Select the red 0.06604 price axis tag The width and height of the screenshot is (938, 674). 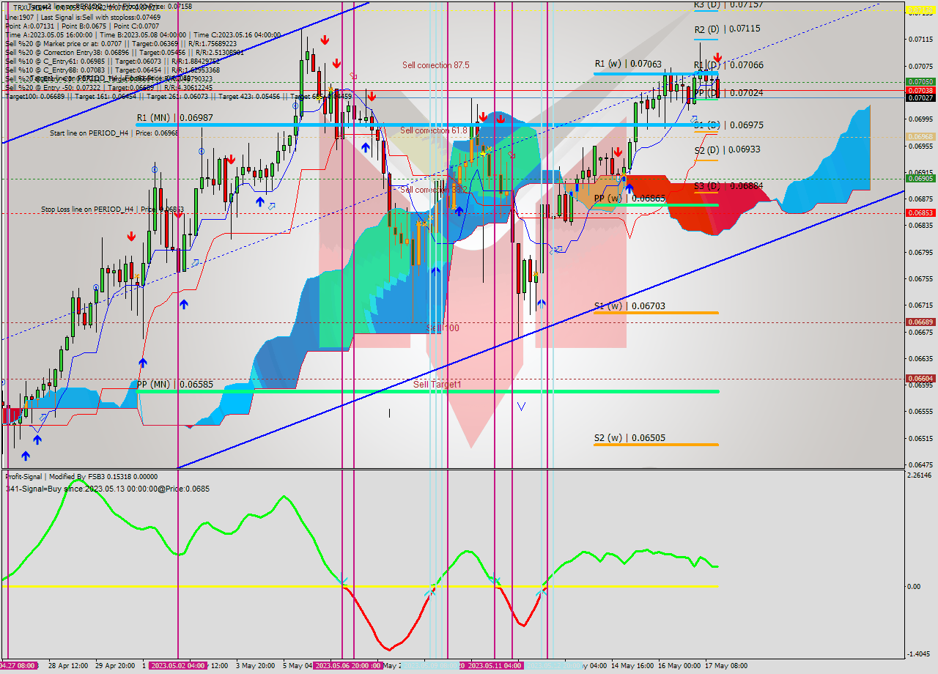click(x=920, y=378)
